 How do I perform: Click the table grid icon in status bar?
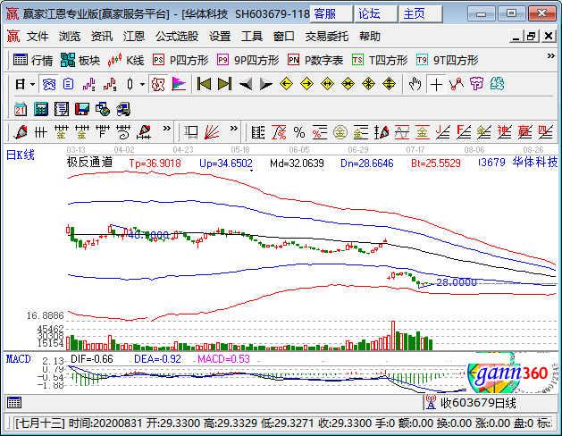14,403
